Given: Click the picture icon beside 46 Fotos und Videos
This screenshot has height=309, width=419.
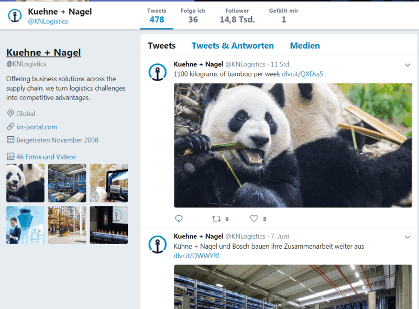Looking at the screenshot, I should pos(10,157).
